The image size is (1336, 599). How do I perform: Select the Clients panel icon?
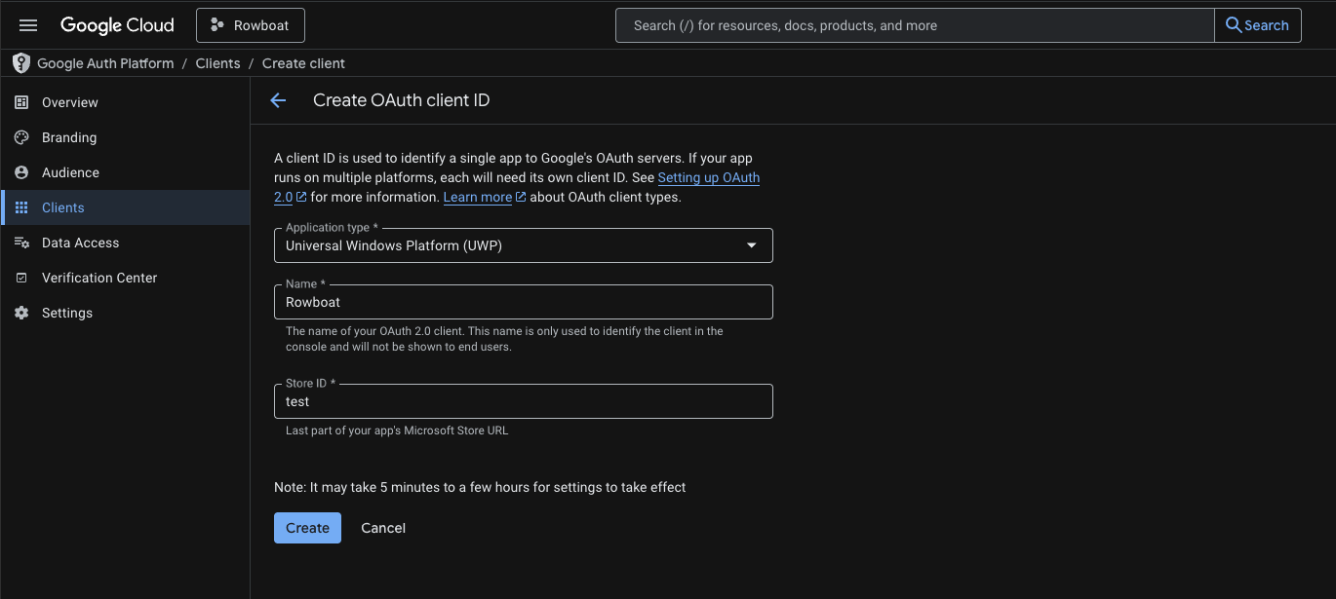tap(21, 206)
